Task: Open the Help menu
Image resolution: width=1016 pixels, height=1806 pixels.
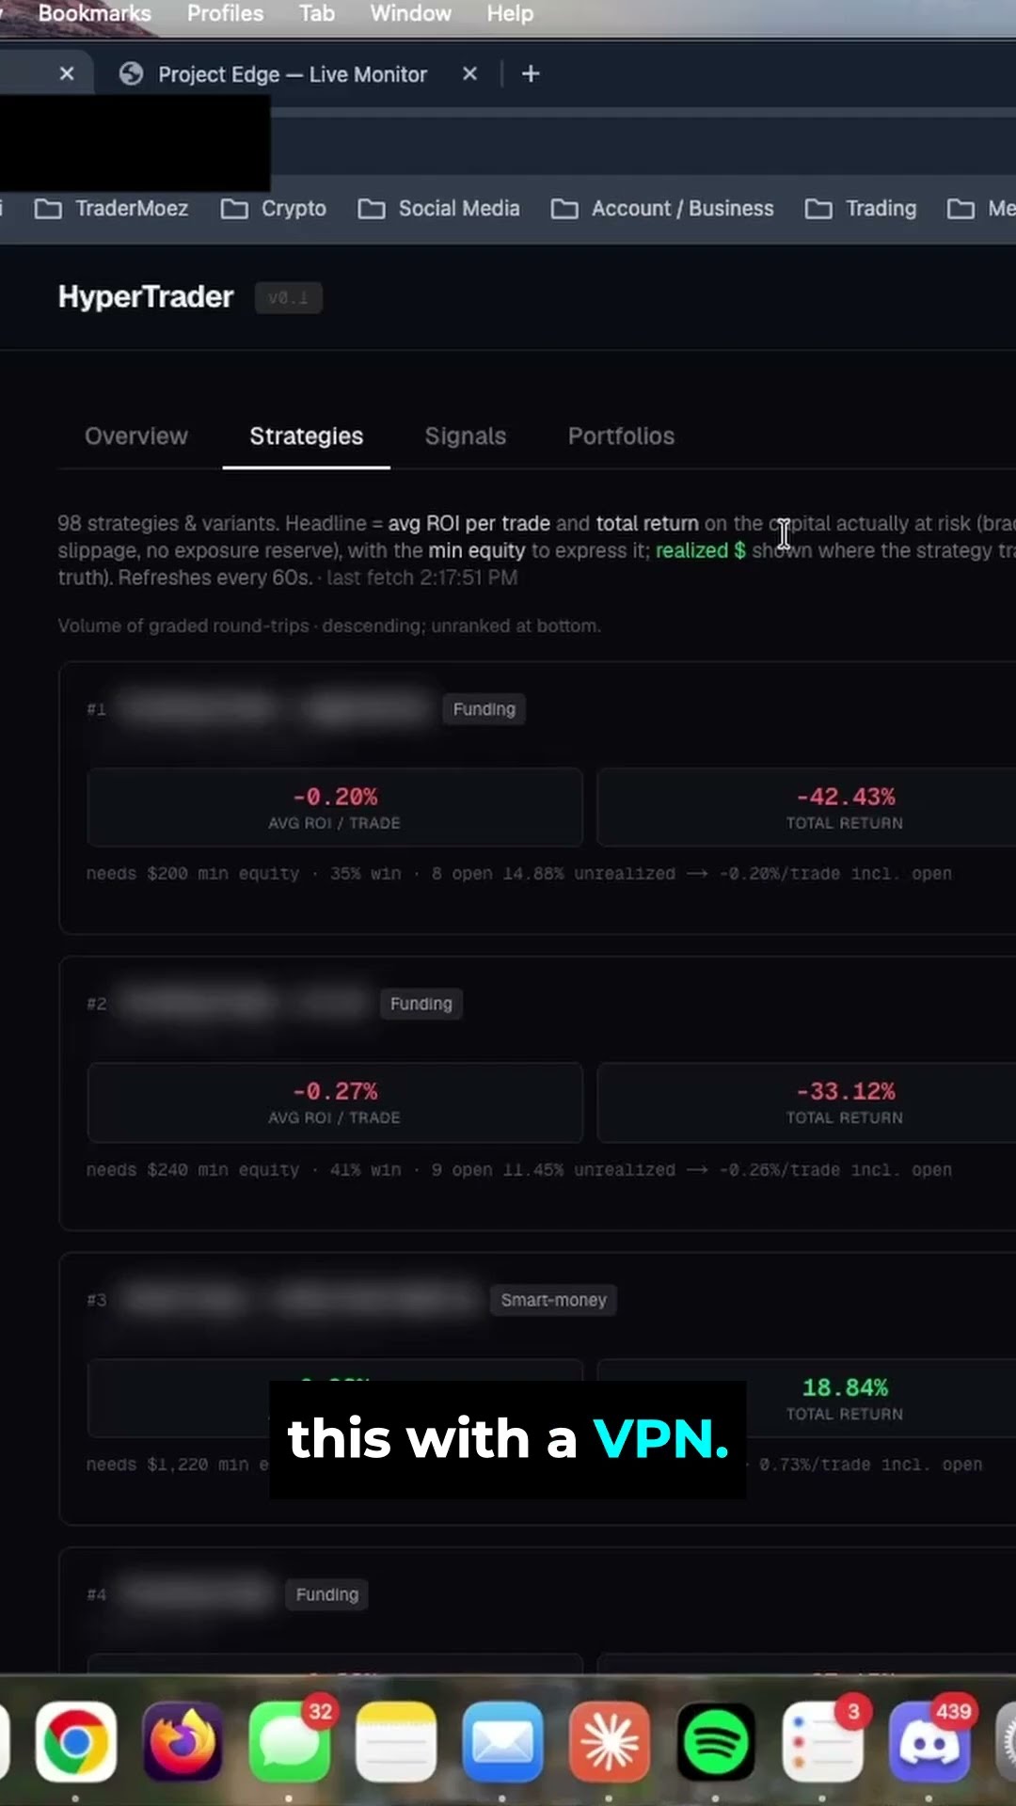Action: (x=510, y=13)
